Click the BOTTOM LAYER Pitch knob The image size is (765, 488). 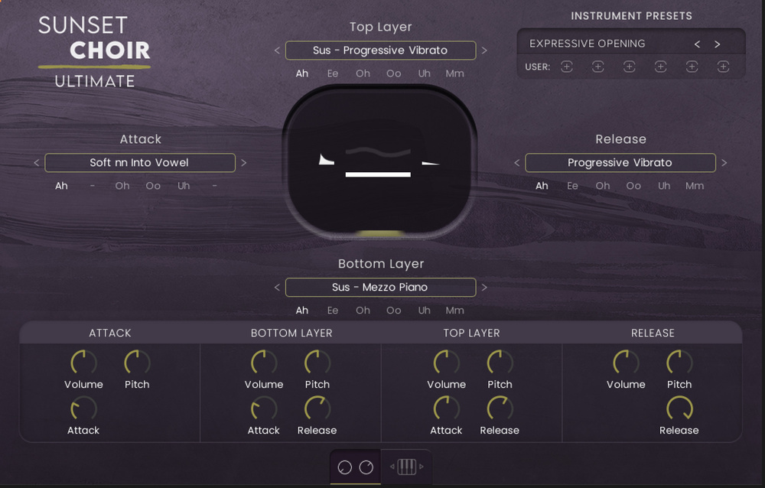[x=317, y=363]
